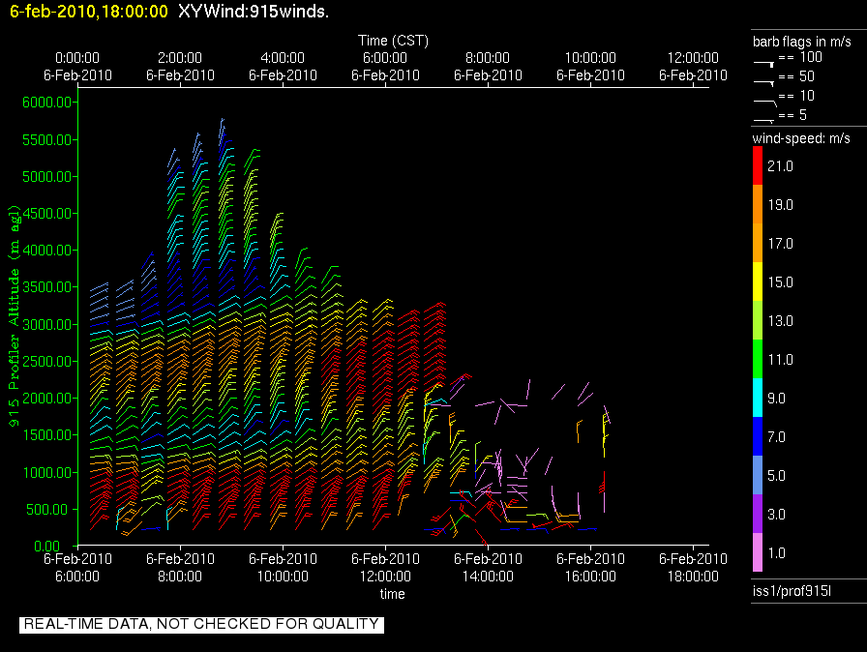
Task: Click the Time (CST) top axis label
Action: pos(393,41)
